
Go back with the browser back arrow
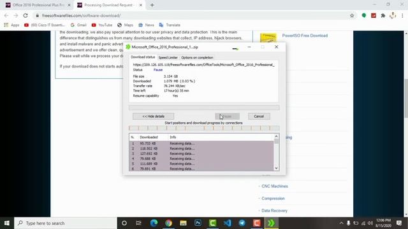point(6,15)
